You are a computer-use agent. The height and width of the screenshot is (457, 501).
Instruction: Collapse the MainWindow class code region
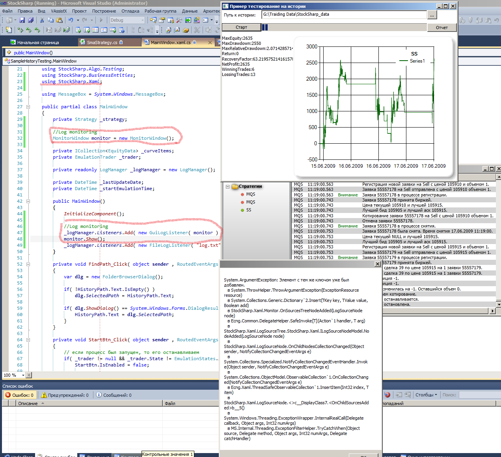pos(28,107)
